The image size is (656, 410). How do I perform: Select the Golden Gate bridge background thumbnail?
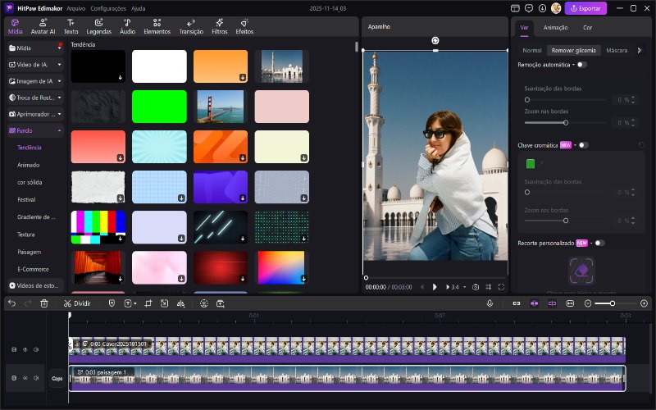point(221,107)
